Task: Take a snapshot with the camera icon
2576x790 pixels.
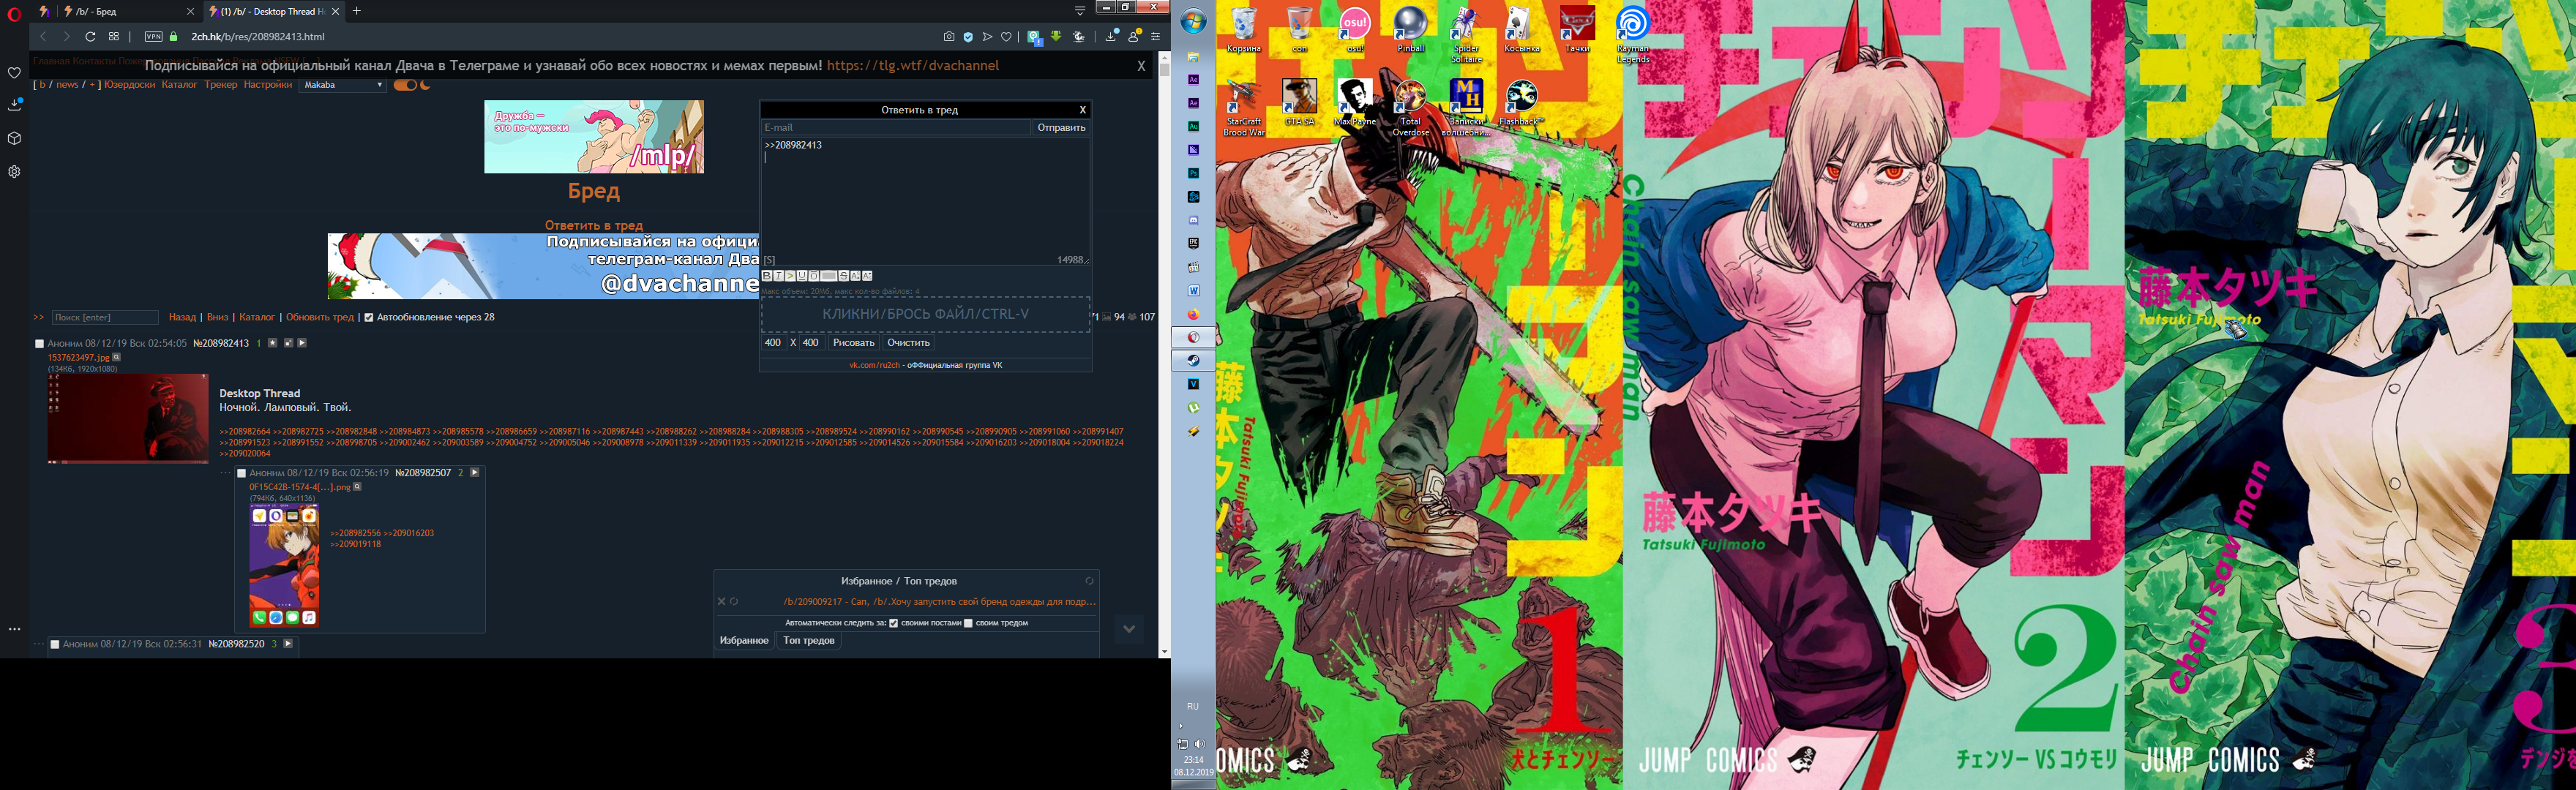Action: (949, 37)
